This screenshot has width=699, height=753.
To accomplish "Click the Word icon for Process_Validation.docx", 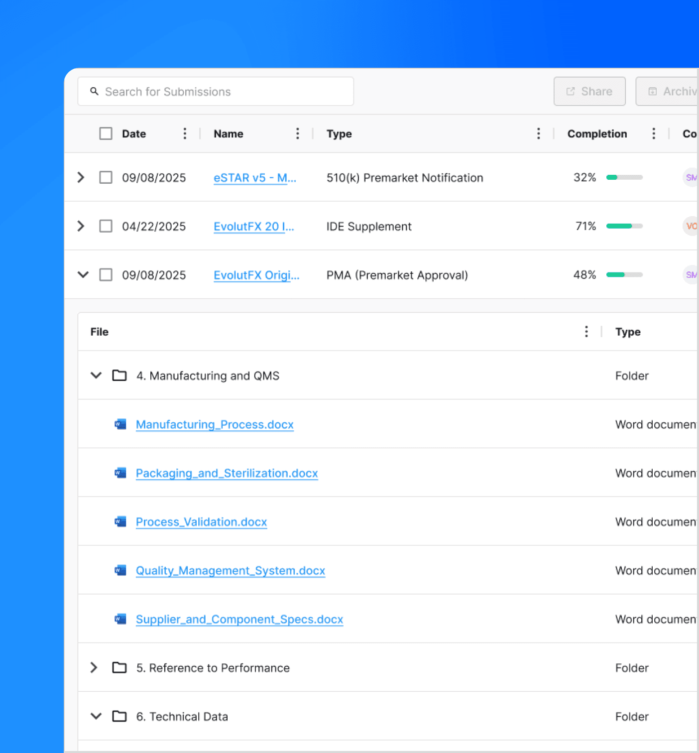I will pos(120,521).
